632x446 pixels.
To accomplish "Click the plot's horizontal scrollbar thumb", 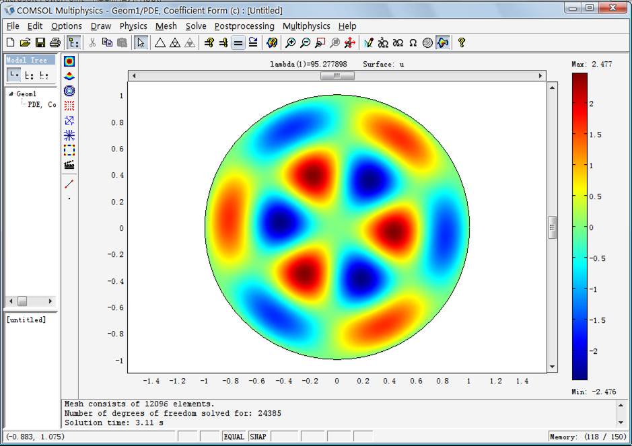I will click(337, 76).
